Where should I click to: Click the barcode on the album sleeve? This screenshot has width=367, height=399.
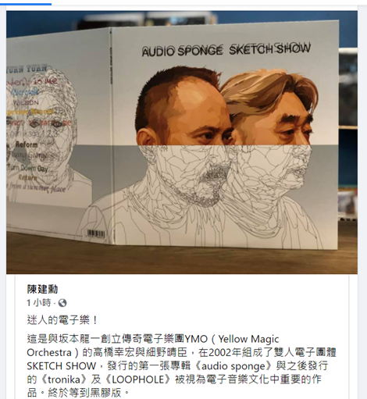(96, 233)
